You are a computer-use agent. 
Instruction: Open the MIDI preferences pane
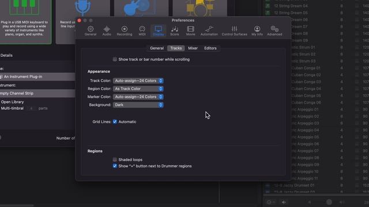[x=142, y=30]
